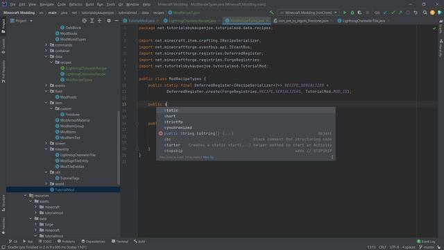
Task: Open run configuration dropdown Minecraft Modding [runClient]
Action: pos(308,12)
